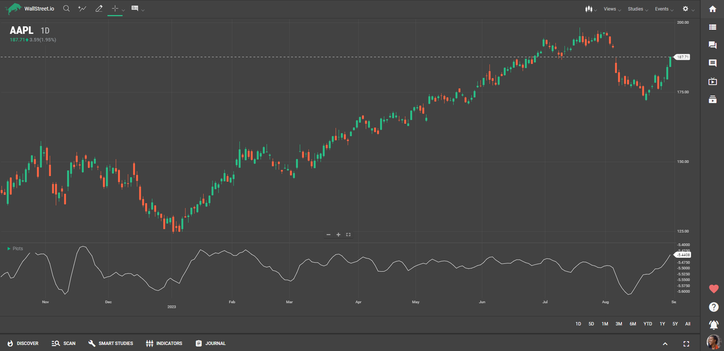This screenshot has height=351, width=724.
Task: Expand the chart type dropdown
Action: (x=591, y=9)
